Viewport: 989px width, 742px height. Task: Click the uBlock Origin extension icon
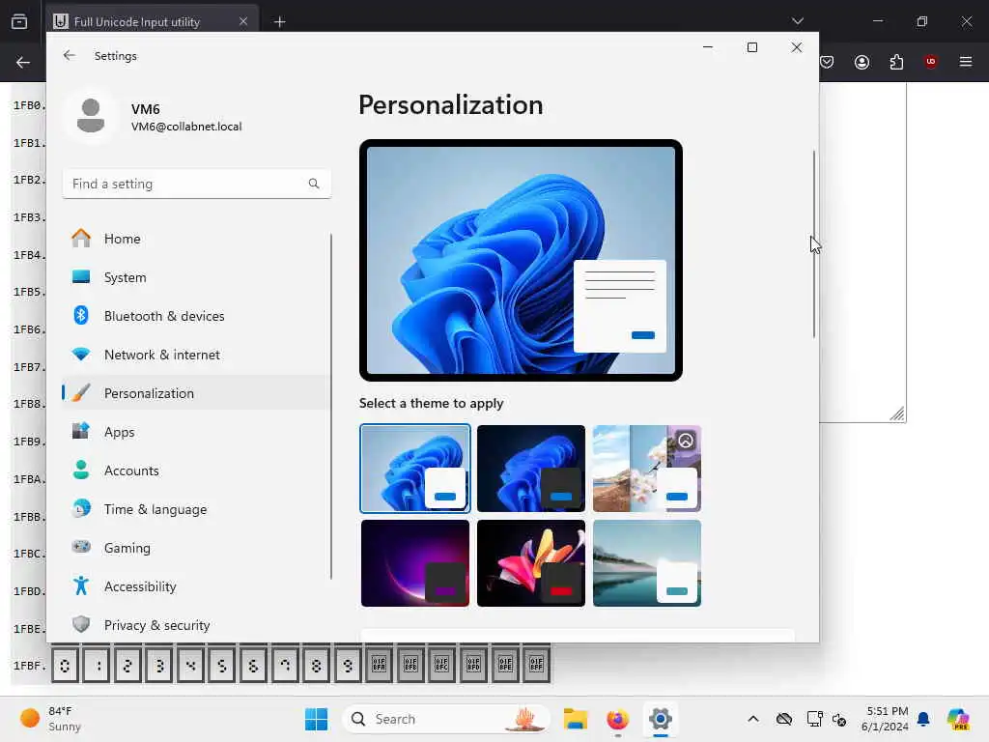point(930,62)
